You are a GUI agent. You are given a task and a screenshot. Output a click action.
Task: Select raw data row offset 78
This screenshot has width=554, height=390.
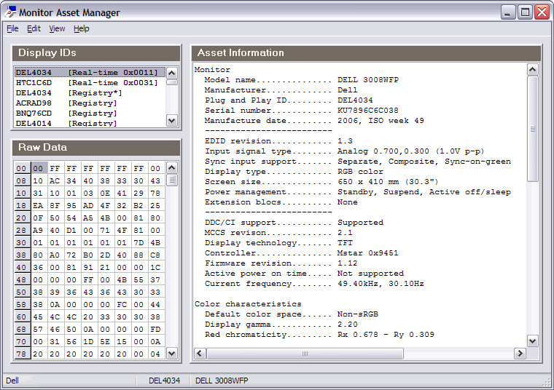pyautogui.click(x=23, y=354)
